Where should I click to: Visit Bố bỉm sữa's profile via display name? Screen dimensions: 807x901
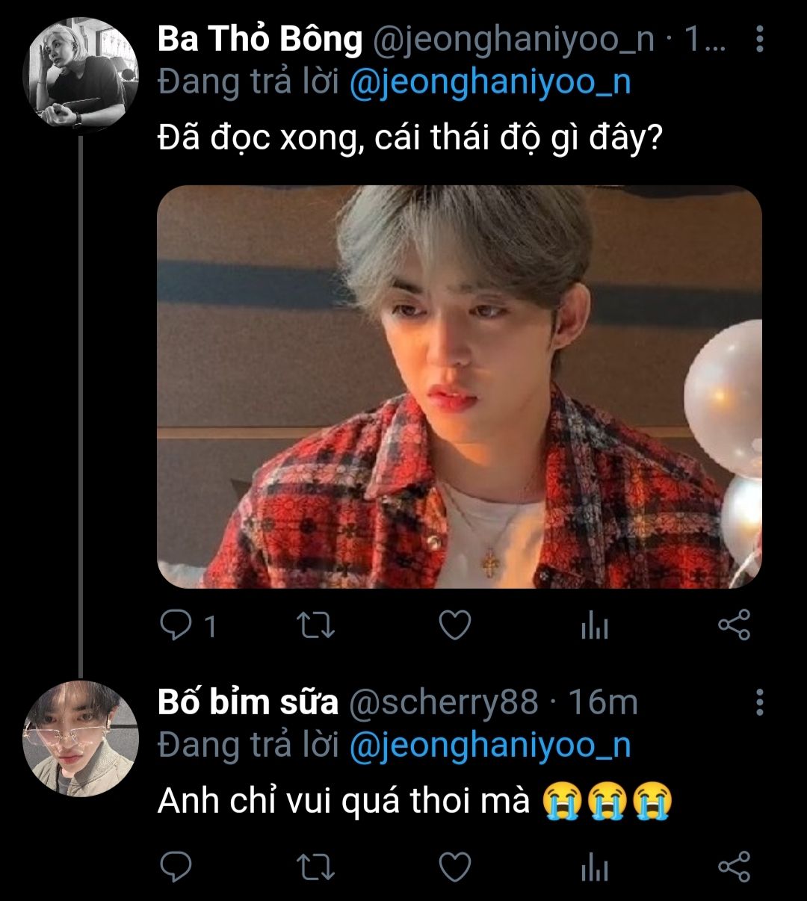[248, 702]
